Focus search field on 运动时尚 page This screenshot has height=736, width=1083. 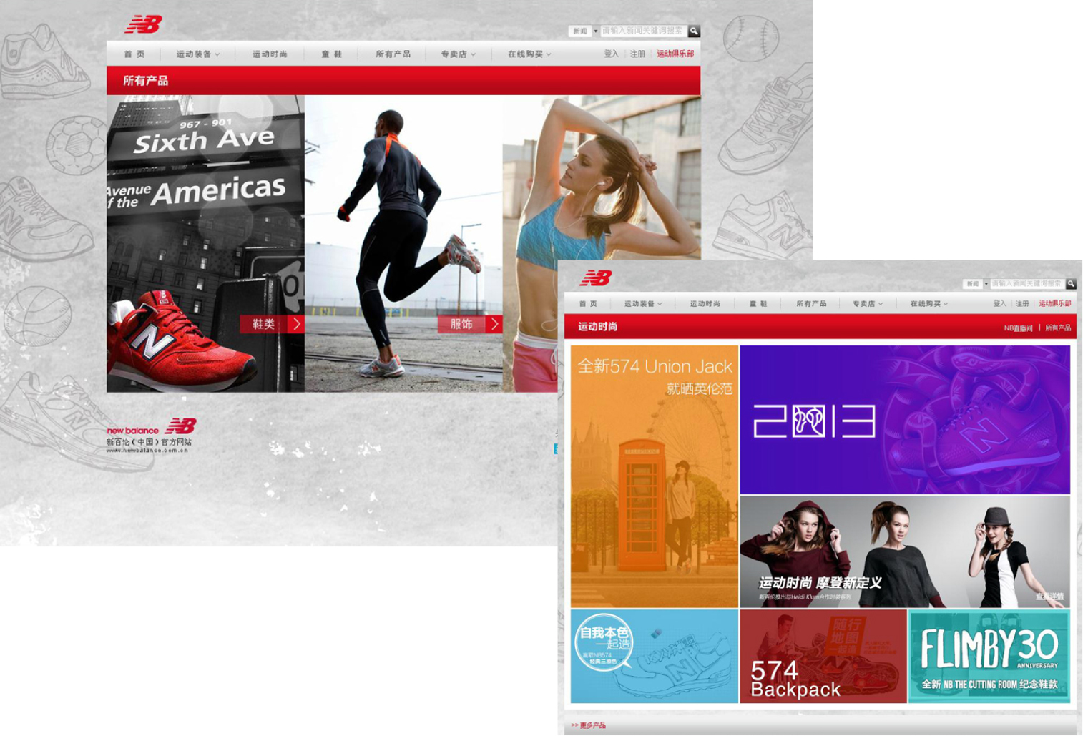pos(1027,284)
